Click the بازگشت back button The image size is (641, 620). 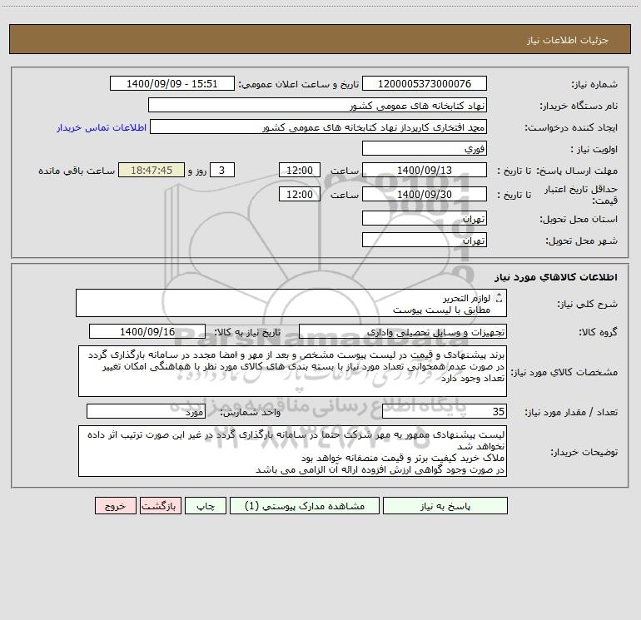(x=160, y=505)
